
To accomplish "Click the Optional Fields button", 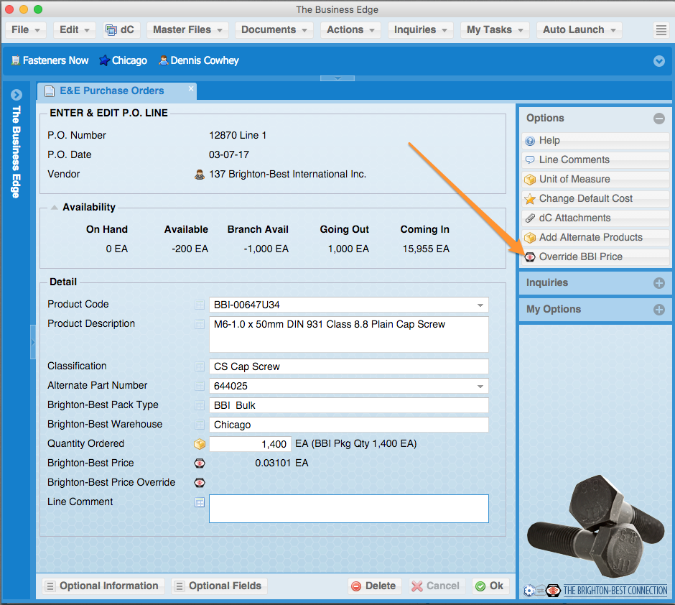I will click(219, 586).
